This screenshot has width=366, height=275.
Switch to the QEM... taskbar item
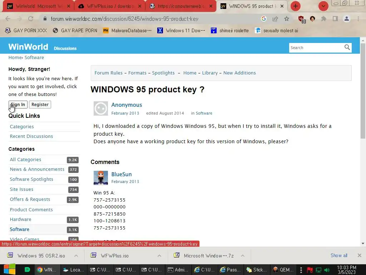tap(282, 270)
